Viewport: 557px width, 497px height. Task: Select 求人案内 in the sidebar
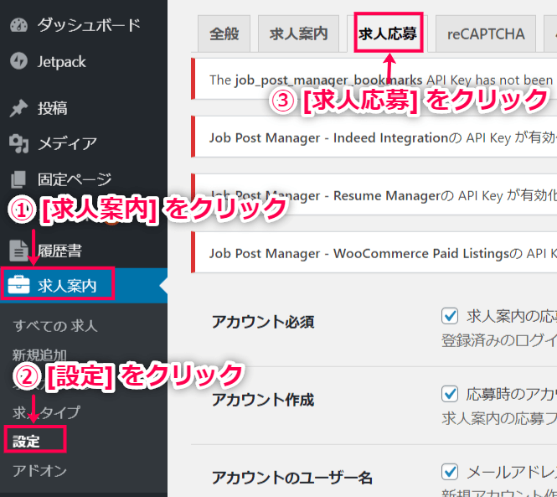tap(84, 286)
